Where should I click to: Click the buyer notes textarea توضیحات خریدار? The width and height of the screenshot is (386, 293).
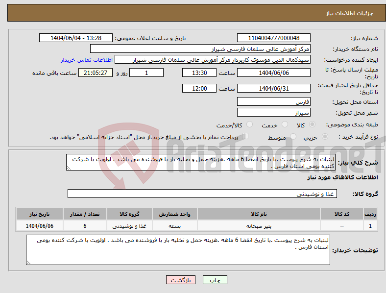tap(178, 250)
